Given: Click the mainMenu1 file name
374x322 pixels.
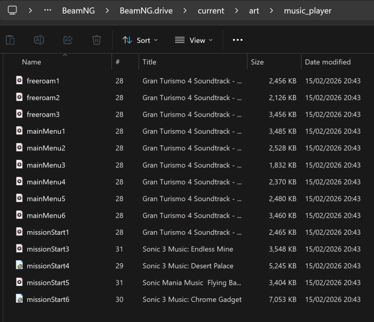Looking at the screenshot, I should (46, 131).
